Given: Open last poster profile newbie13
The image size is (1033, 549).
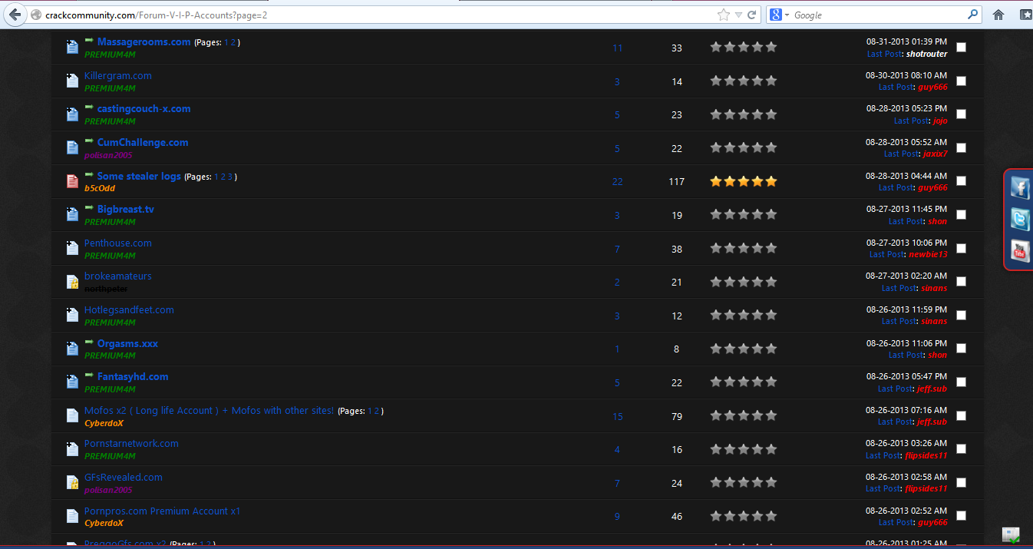Looking at the screenshot, I should (928, 254).
